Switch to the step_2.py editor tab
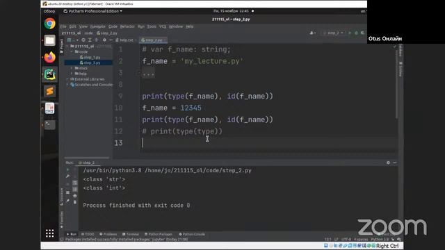 click(153, 40)
